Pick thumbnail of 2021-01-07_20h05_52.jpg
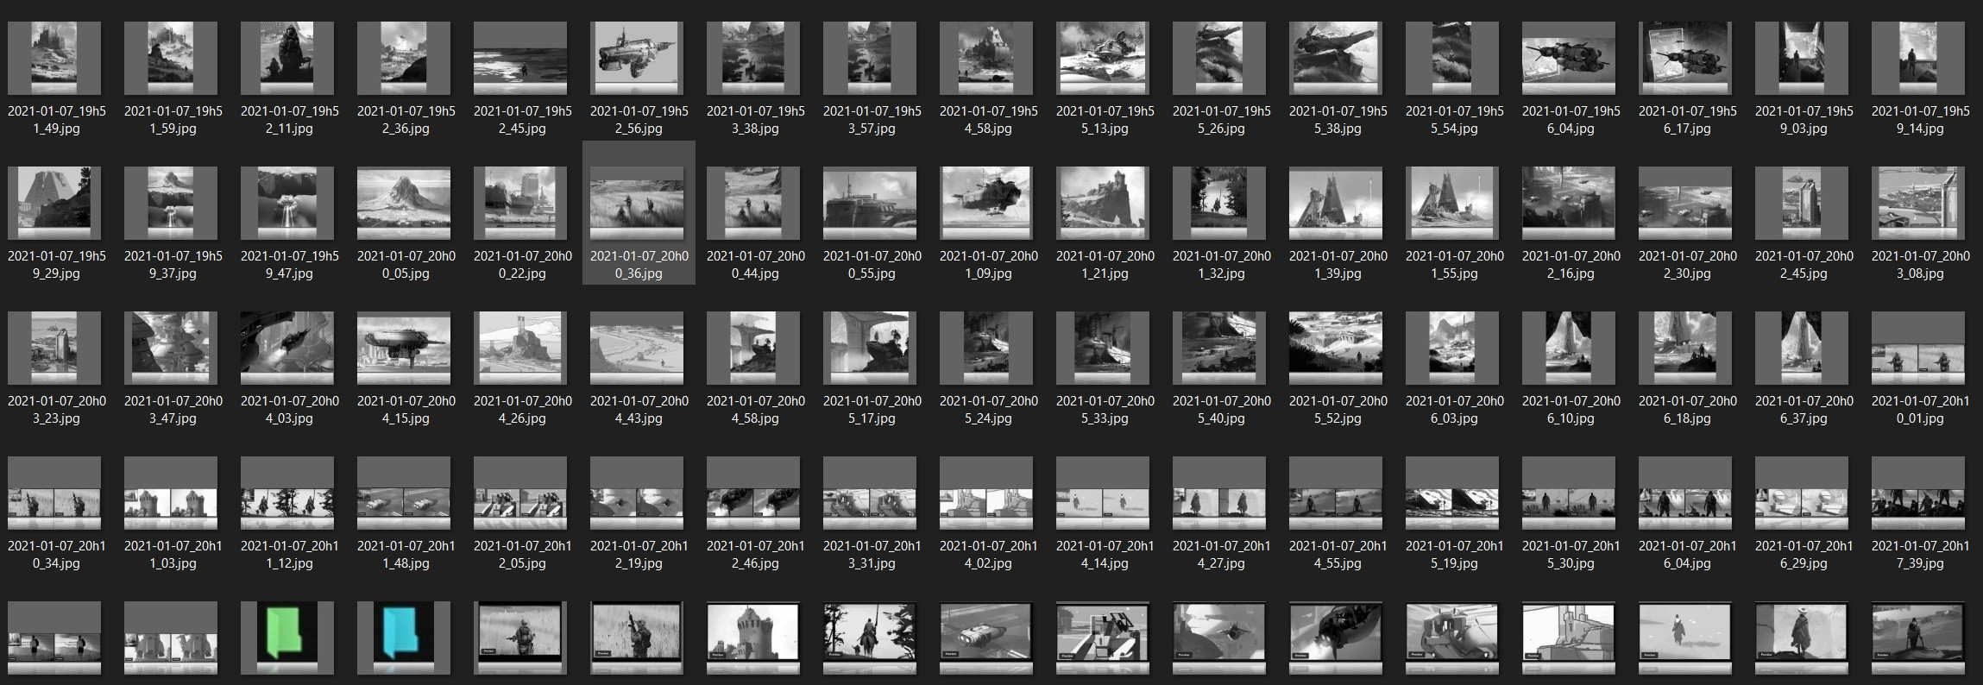Image resolution: width=1983 pixels, height=685 pixels. point(1336,348)
